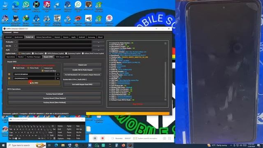Click Fix Null Baseband repair network button
Viewport: 263px width, 148px height.
pos(82,75)
